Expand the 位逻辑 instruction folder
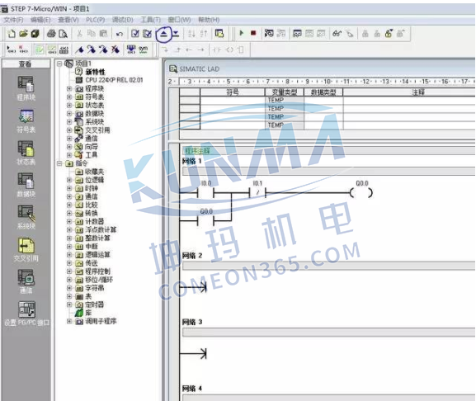This screenshot has height=401, width=476. (x=69, y=180)
